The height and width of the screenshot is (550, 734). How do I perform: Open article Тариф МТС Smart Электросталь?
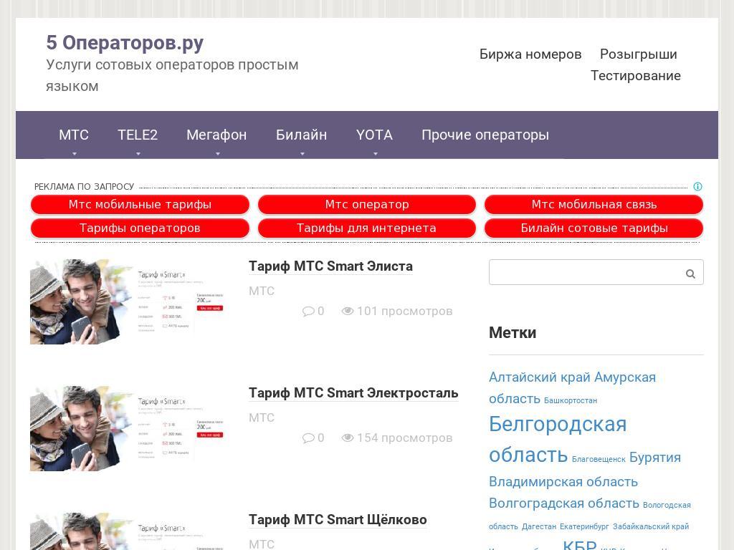tap(353, 393)
